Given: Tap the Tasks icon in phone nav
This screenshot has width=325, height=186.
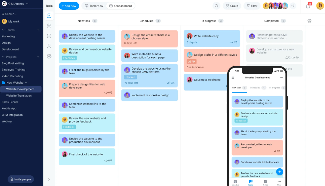Looking at the screenshot, I should (x=250, y=183).
